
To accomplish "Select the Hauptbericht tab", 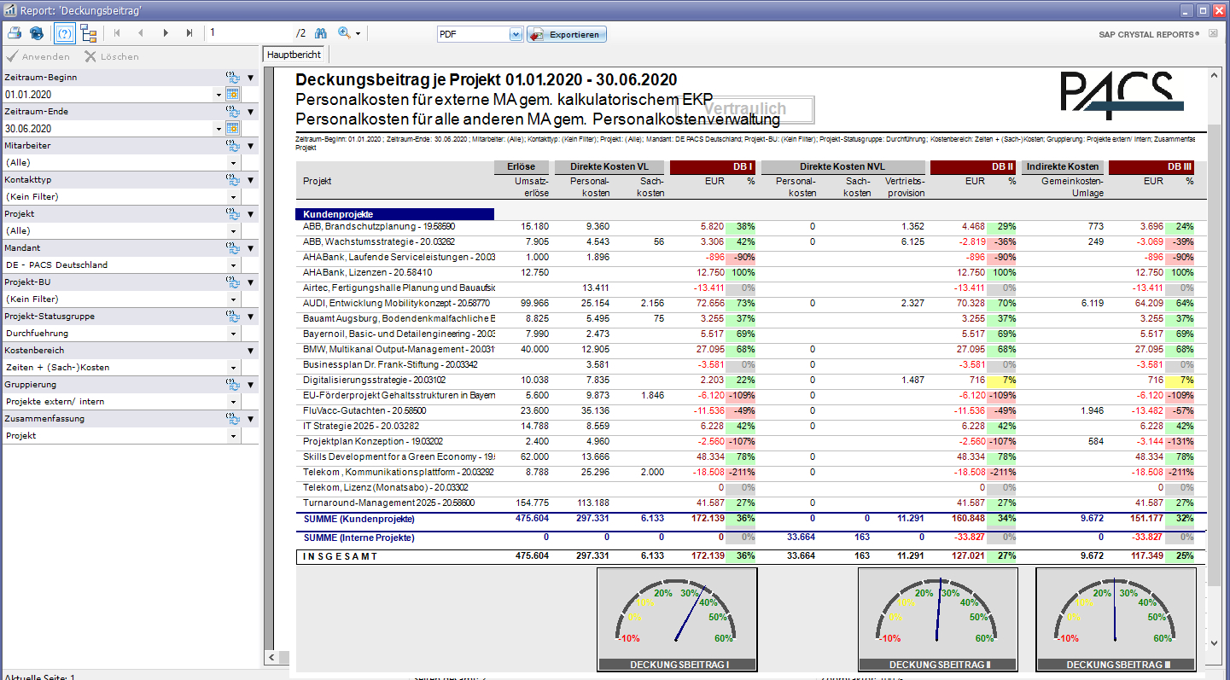I will [294, 55].
